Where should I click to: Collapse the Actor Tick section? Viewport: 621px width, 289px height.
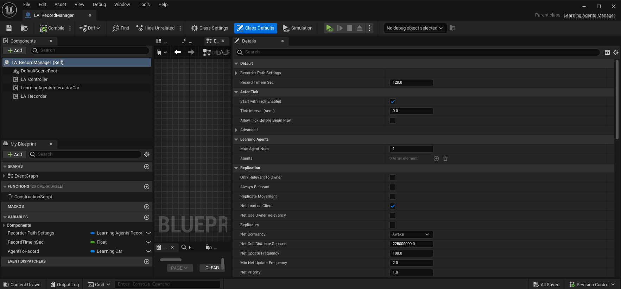coord(236,92)
